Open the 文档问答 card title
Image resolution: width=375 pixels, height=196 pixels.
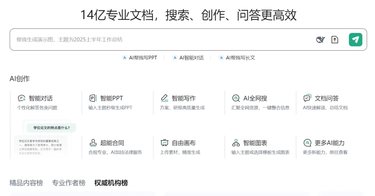click(x=327, y=98)
